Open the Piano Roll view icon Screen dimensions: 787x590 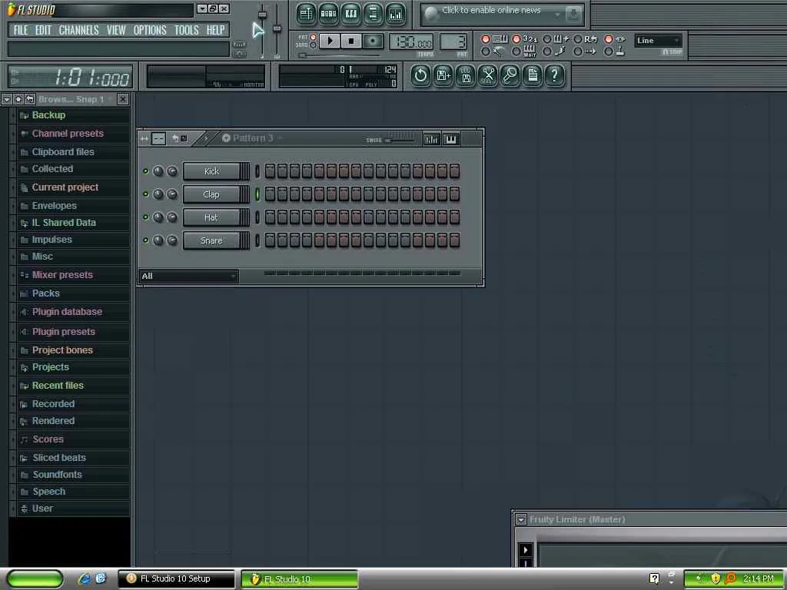coord(350,14)
